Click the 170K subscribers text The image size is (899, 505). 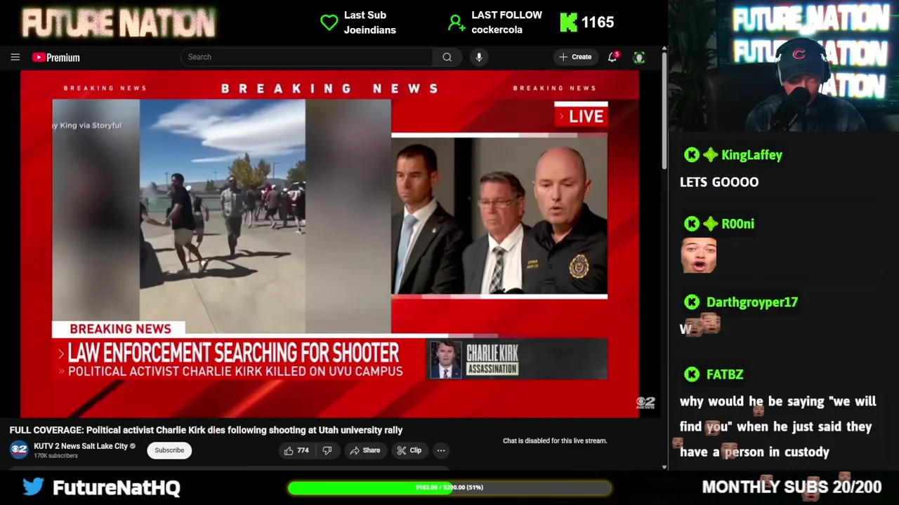55,456
